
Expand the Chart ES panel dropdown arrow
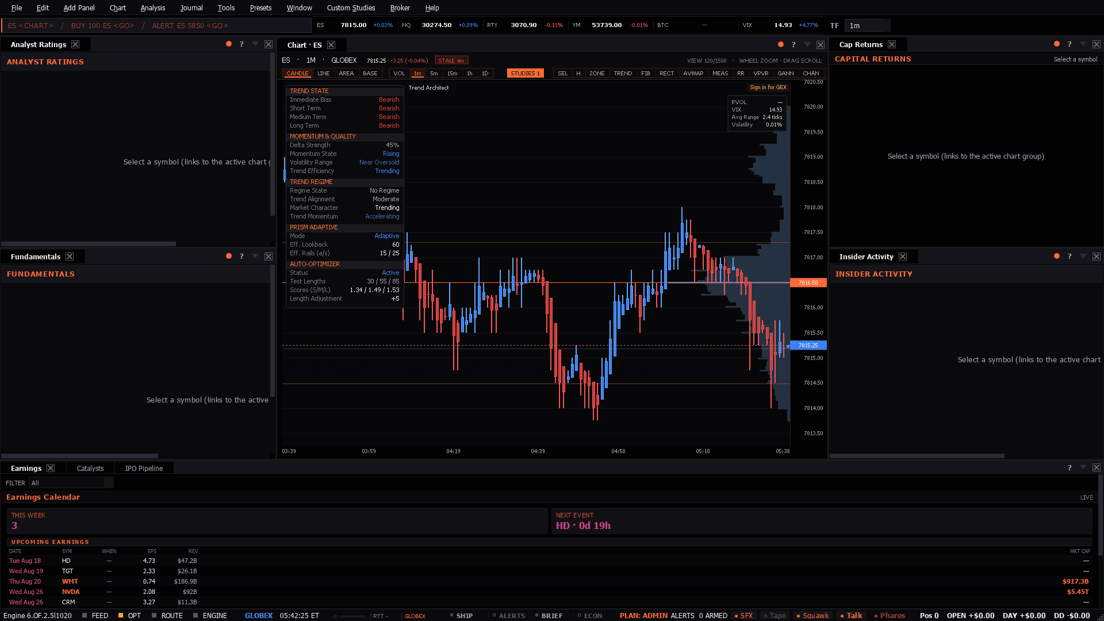[x=807, y=45]
